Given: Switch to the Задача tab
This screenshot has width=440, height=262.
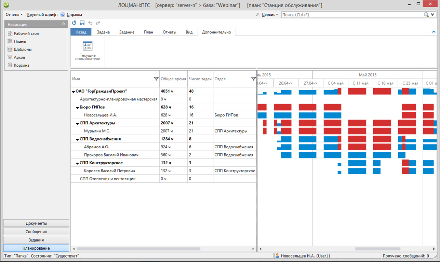Looking at the screenshot, I should tap(103, 32).
